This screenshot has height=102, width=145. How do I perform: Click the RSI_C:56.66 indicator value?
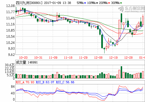65,82
